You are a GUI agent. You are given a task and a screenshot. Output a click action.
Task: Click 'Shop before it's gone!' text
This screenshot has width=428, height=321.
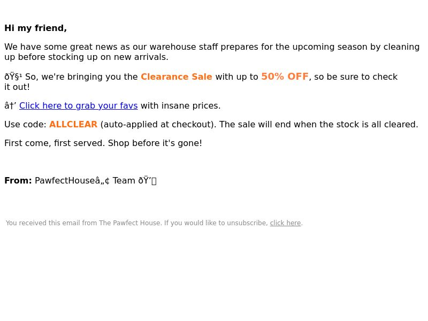point(155,143)
